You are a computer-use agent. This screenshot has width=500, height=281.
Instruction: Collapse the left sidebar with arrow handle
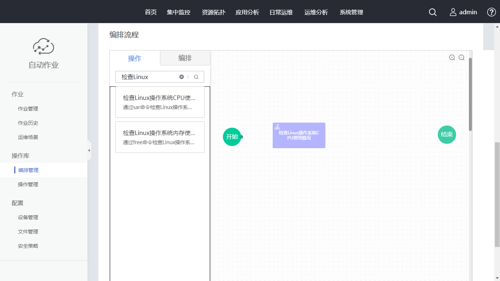[89, 150]
